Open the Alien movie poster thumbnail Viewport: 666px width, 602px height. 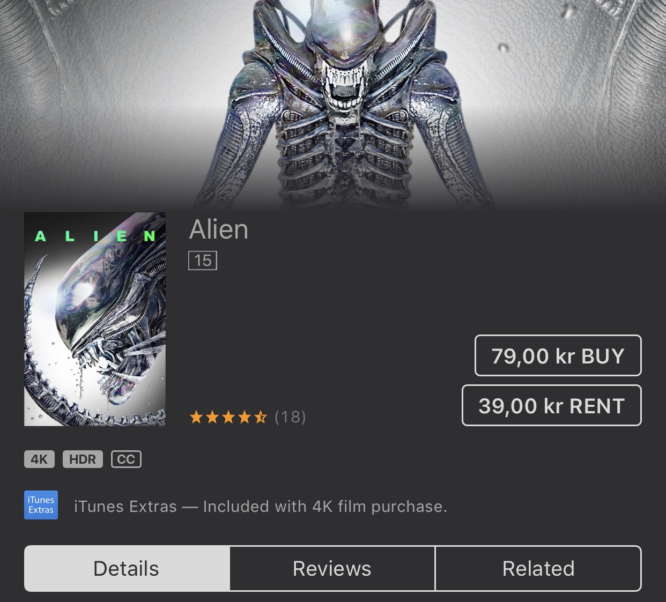coord(95,319)
